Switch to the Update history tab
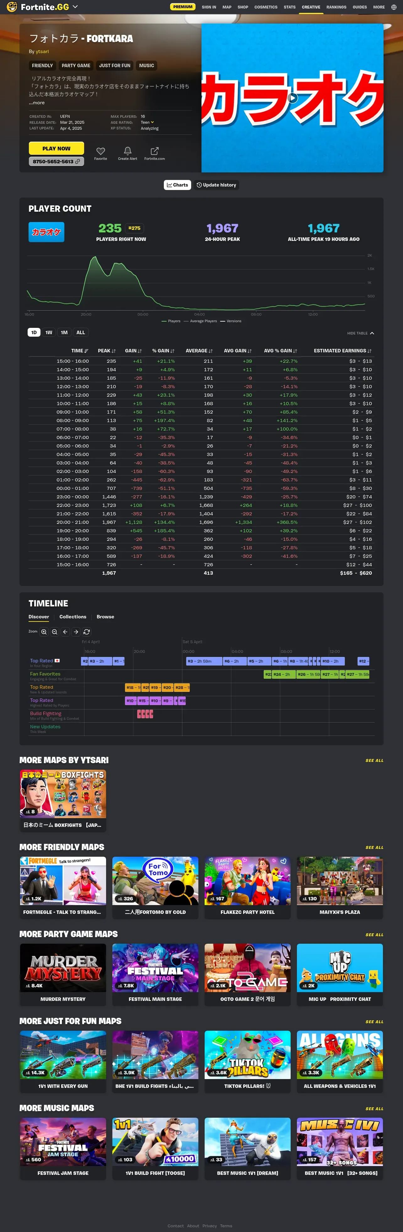 click(217, 185)
